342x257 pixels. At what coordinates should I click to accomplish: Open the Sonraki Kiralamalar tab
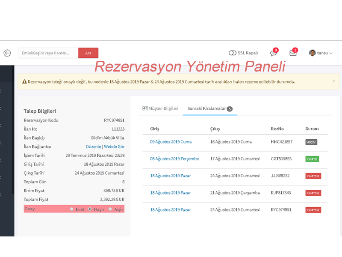pyautogui.click(x=209, y=108)
